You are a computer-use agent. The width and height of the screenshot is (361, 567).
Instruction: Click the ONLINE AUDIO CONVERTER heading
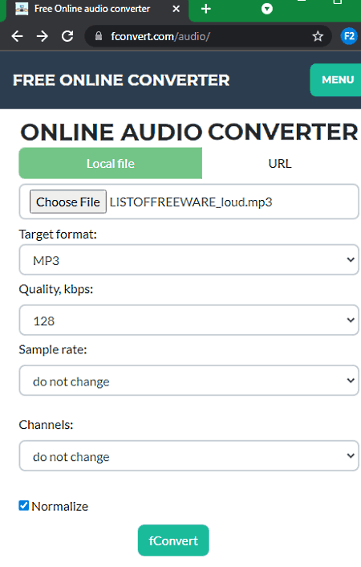coord(189,132)
